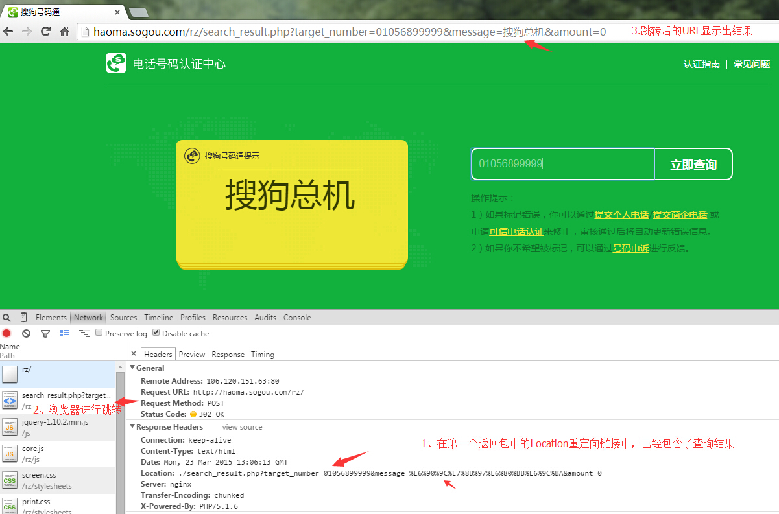The height and width of the screenshot is (514, 779).
Task: Open the Timeline panel
Action: coord(159,318)
